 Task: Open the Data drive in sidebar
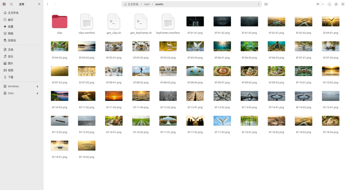22,93
